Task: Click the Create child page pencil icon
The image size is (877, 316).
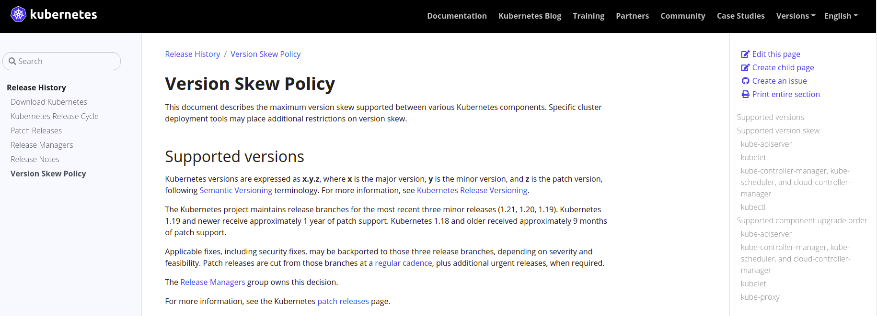Action: [745, 67]
